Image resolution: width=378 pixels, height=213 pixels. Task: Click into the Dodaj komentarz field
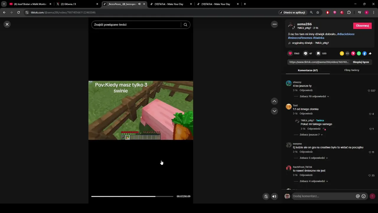pos(323,196)
